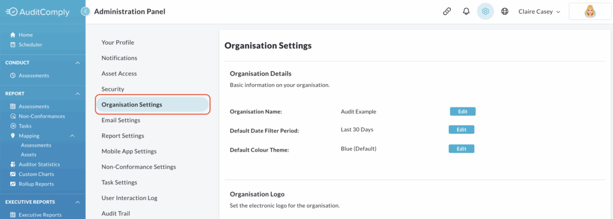Collapse sidebar using the arrow circle icon

(86, 12)
